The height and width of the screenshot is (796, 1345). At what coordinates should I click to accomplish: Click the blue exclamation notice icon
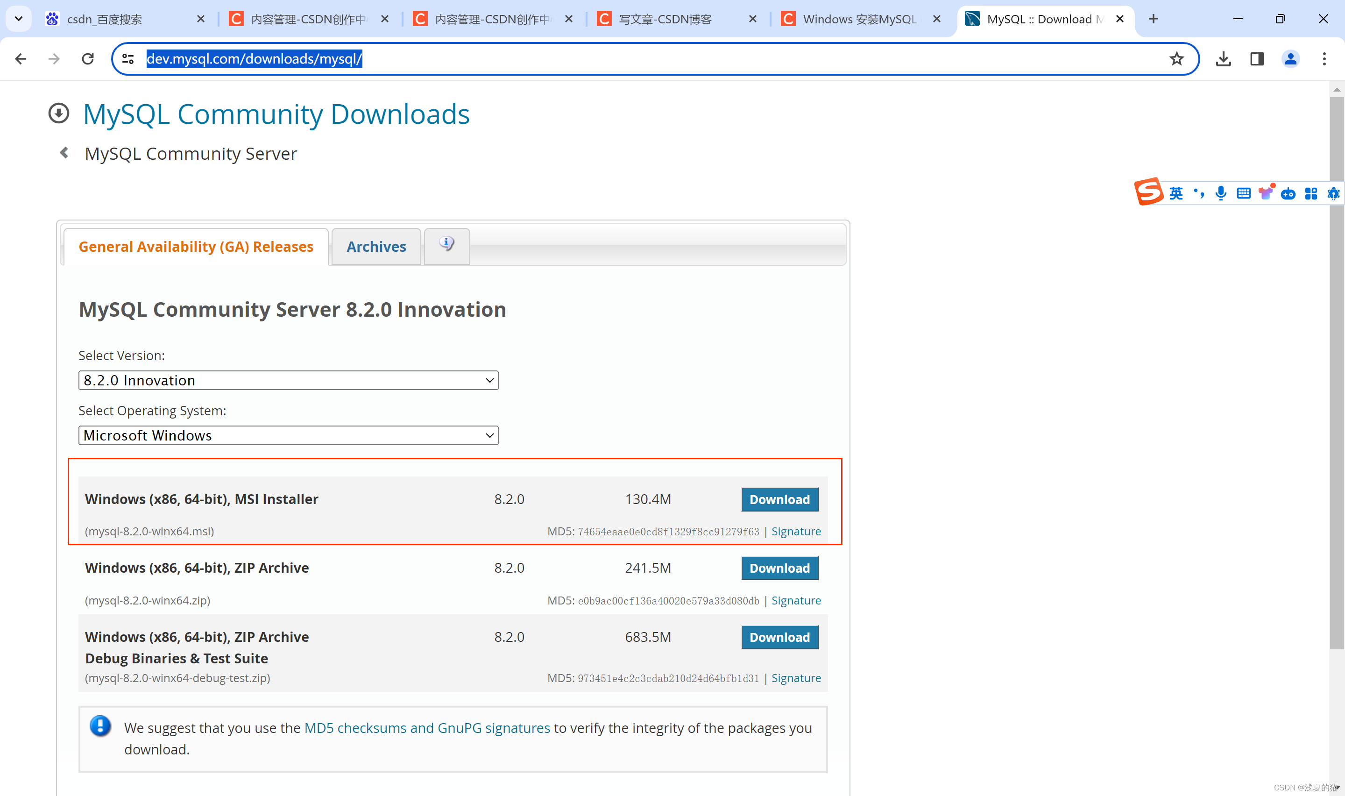pos(100,726)
